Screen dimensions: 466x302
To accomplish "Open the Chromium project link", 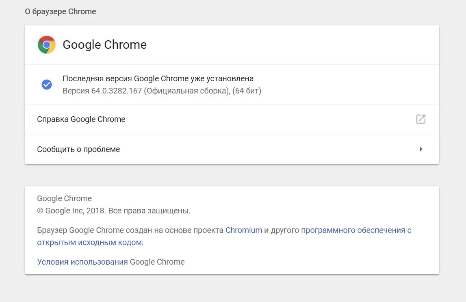I will click(244, 230).
